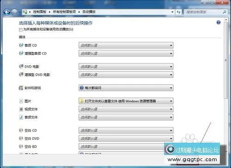Screen dimensions: 231x168
Task: Click the 空白 DVD label text
Action: [32, 139]
